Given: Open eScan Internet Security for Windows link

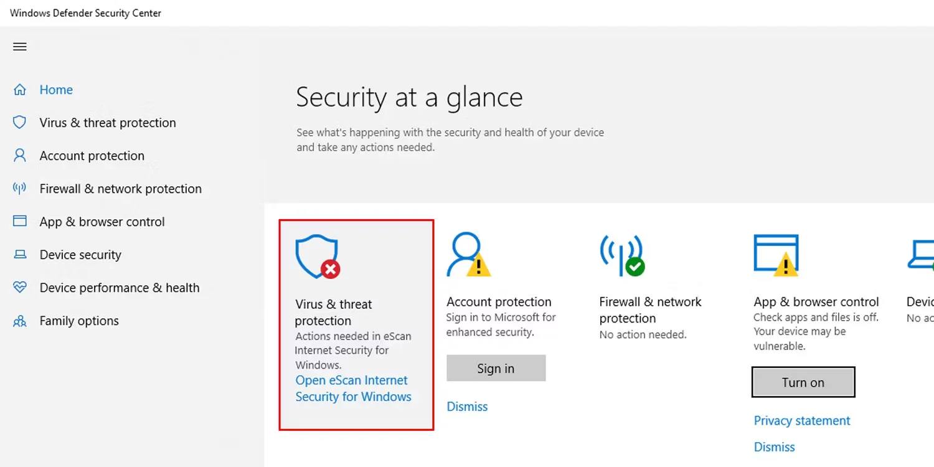Looking at the screenshot, I should point(353,389).
